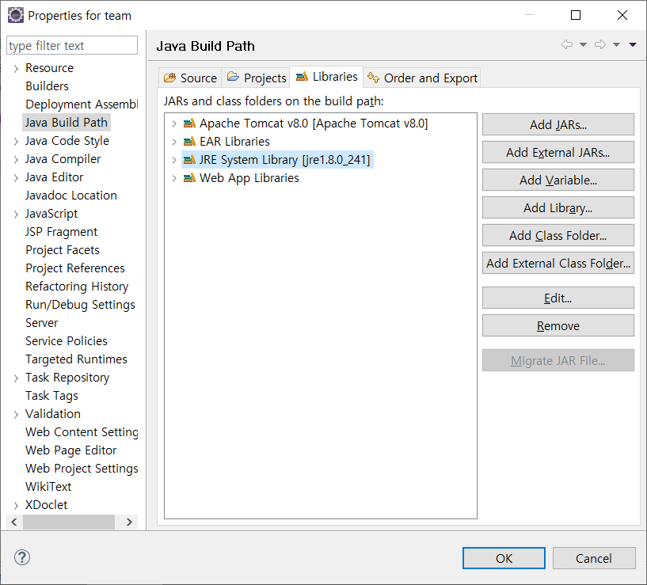Open the forward history dropdown arrow
647x585 pixels.
click(x=616, y=44)
